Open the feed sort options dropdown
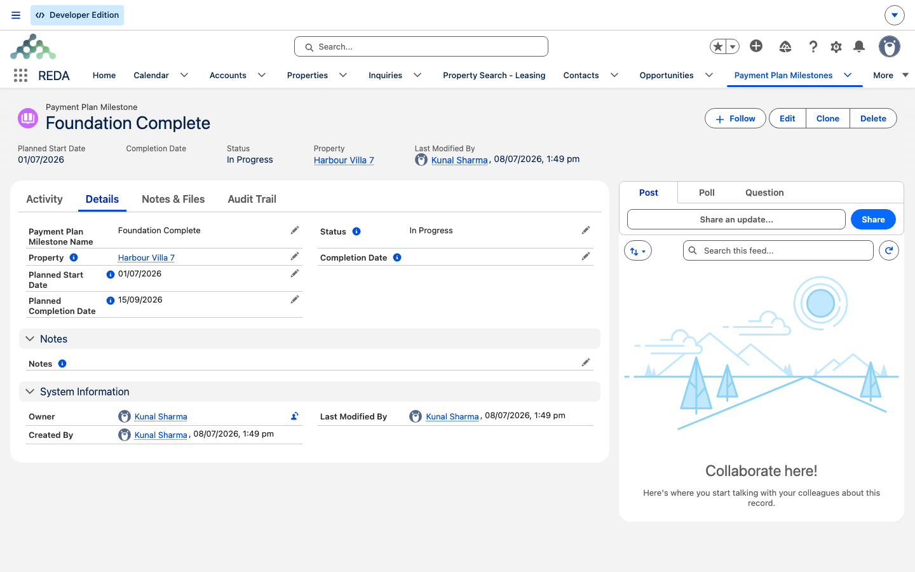The image size is (915, 572). tap(638, 250)
